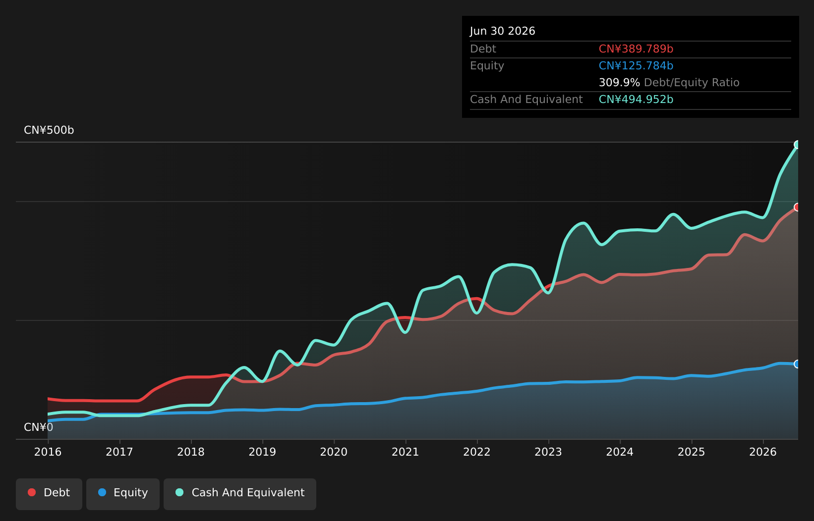Click the Debt row label in tooltip
Image resolution: width=814 pixels, height=521 pixels.
click(x=483, y=49)
